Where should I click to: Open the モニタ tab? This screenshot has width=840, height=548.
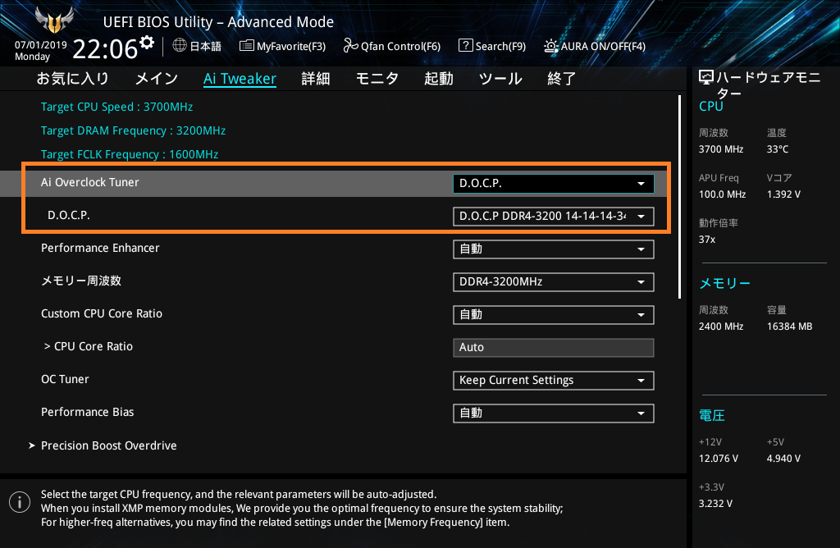(x=377, y=79)
